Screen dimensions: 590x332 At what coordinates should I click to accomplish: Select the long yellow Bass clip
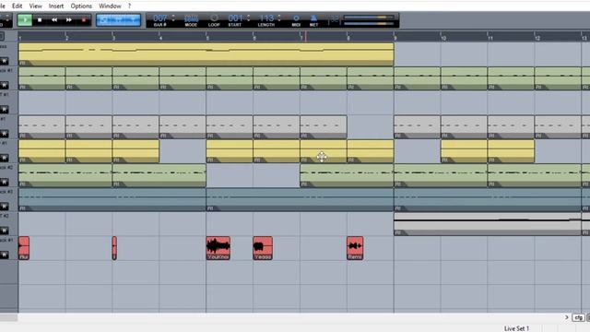click(206, 54)
